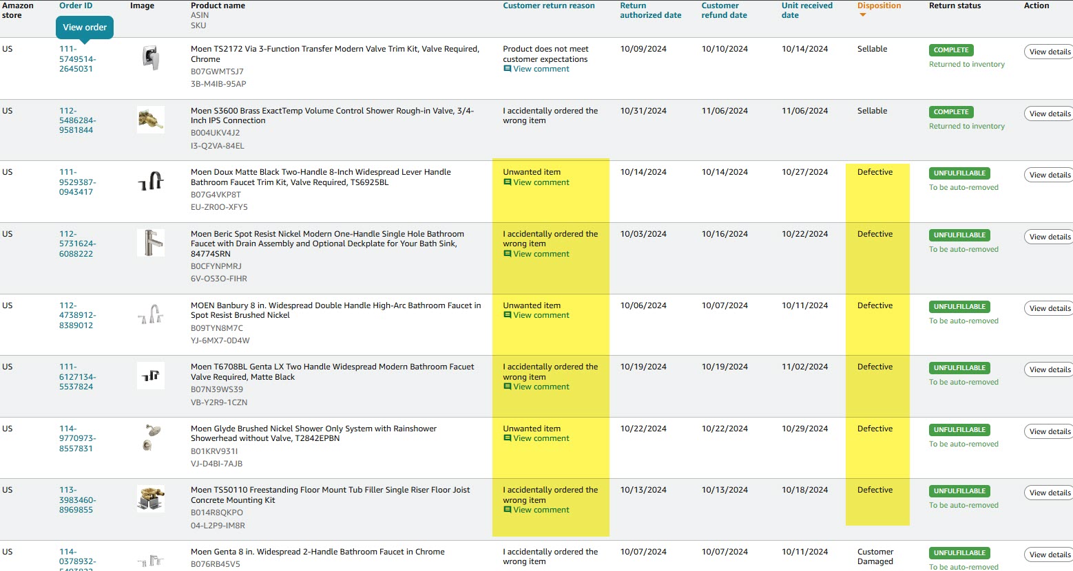View details for MOEN Banbury faucet row
1073x571 pixels.
click(1049, 308)
